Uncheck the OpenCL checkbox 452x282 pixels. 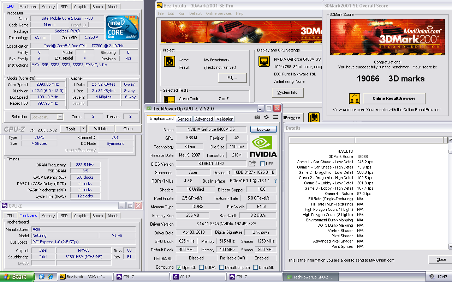coord(179,268)
